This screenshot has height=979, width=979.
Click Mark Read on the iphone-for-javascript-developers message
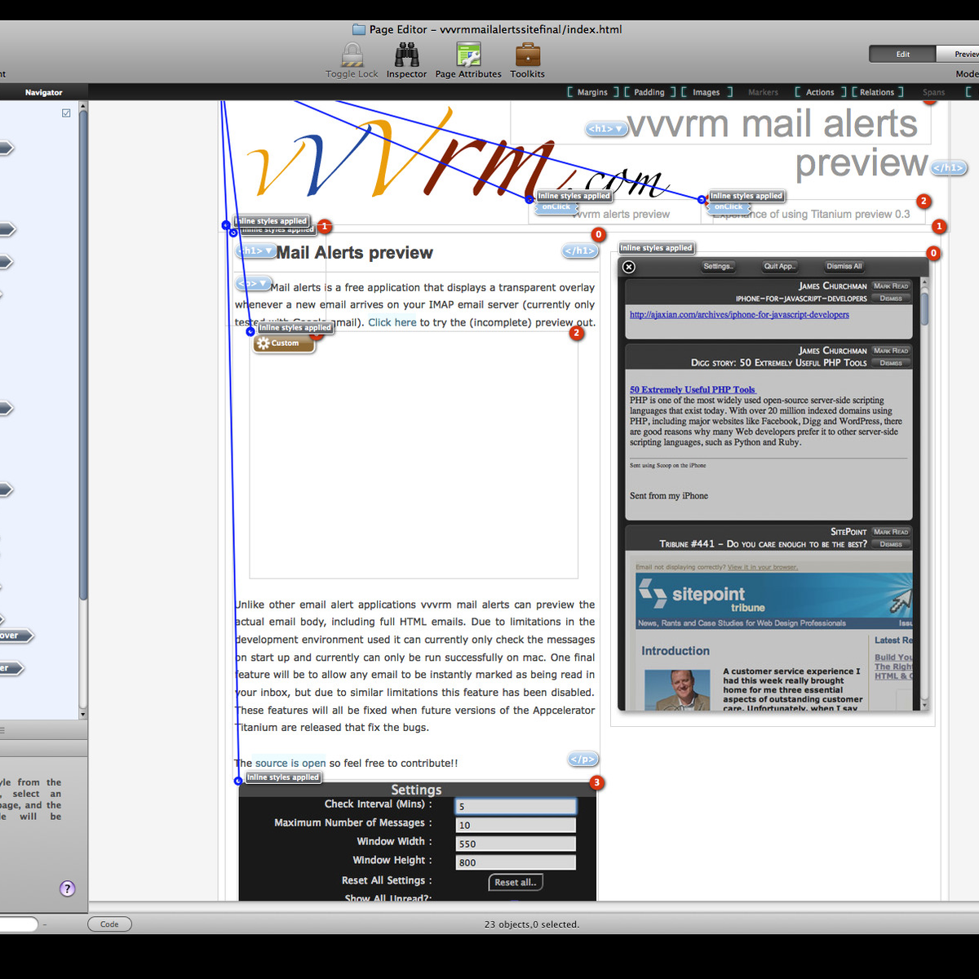click(x=890, y=286)
